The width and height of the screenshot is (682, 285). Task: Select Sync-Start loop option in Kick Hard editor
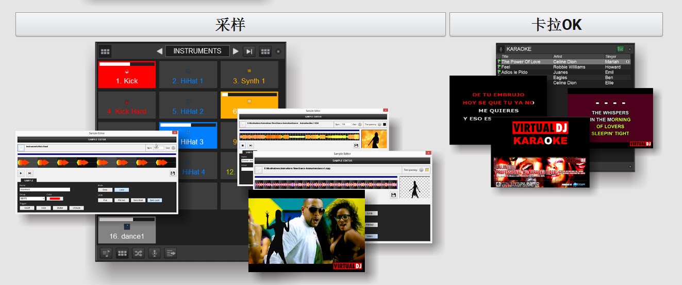point(138,200)
